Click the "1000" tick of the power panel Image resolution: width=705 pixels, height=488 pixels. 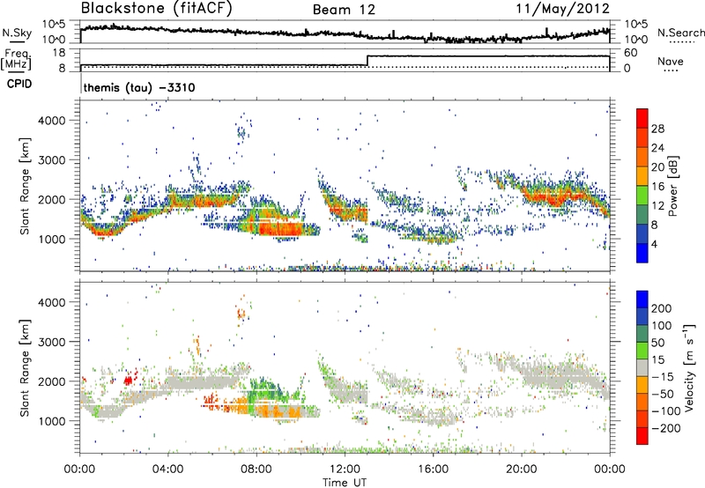coord(51,239)
